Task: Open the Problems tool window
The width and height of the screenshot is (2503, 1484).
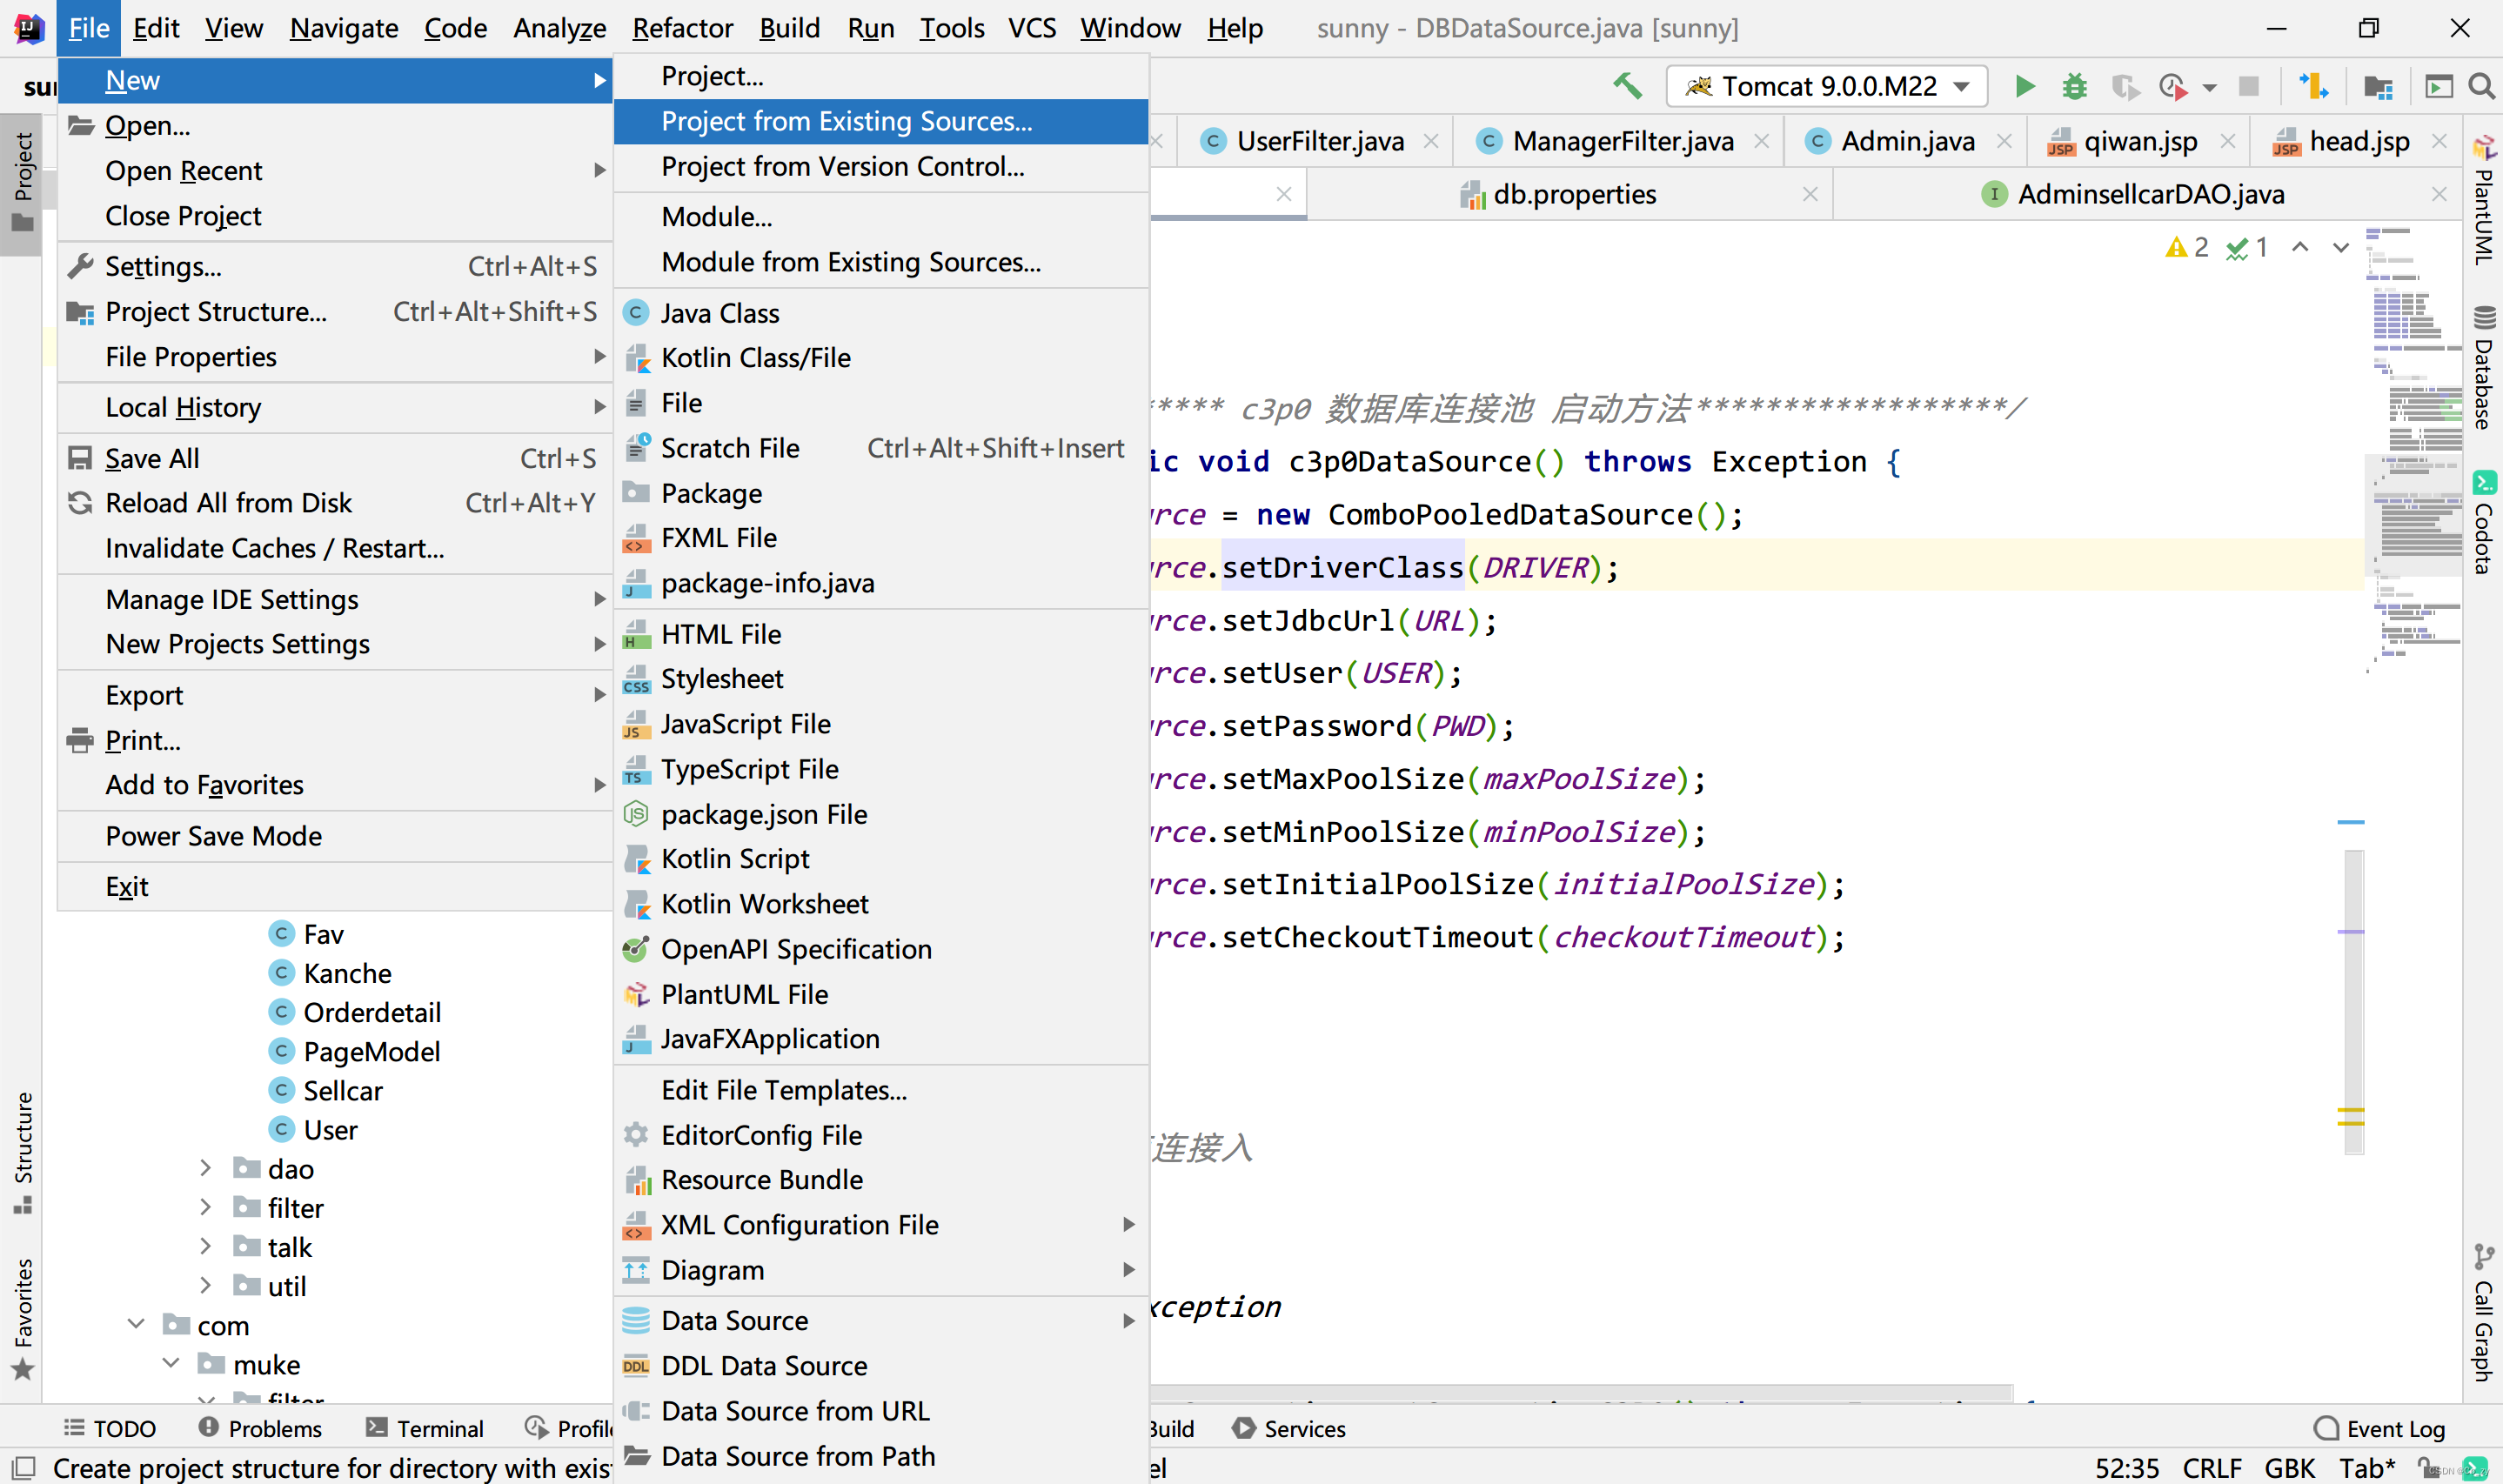Action: (x=260, y=1428)
